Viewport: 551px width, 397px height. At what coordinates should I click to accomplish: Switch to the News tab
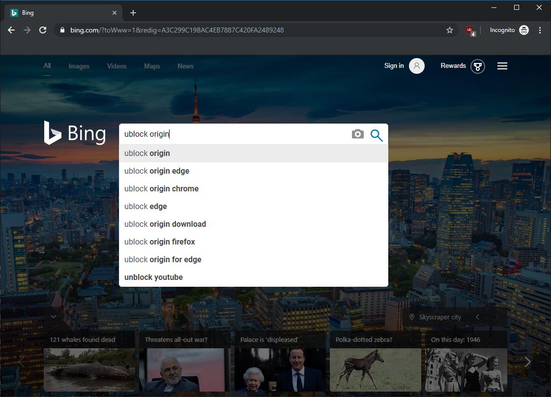click(185, 66)
